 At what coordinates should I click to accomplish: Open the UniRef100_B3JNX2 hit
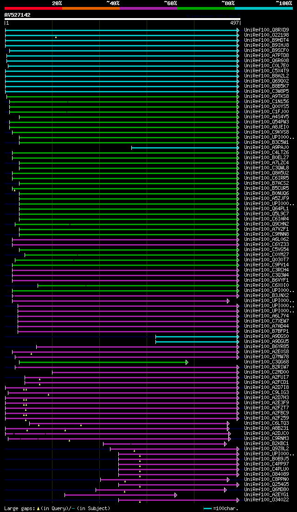coord(266,296)
